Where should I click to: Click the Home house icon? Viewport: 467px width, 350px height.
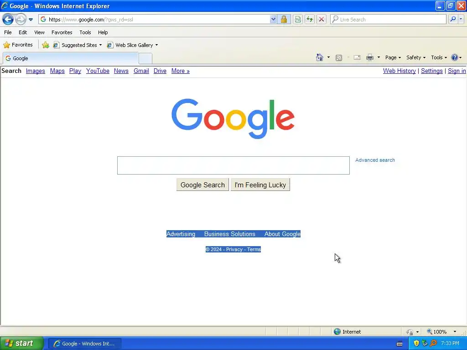click(320, 57)
